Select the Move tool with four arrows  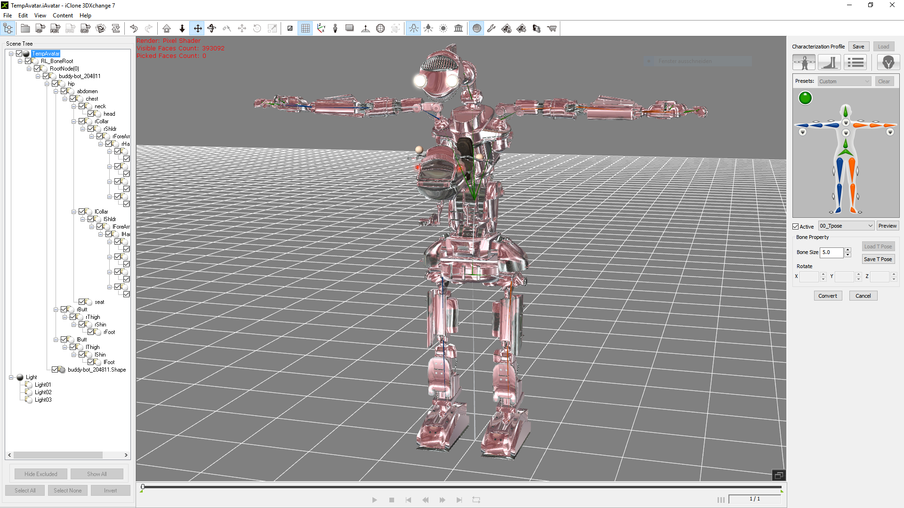pos(198,29)
